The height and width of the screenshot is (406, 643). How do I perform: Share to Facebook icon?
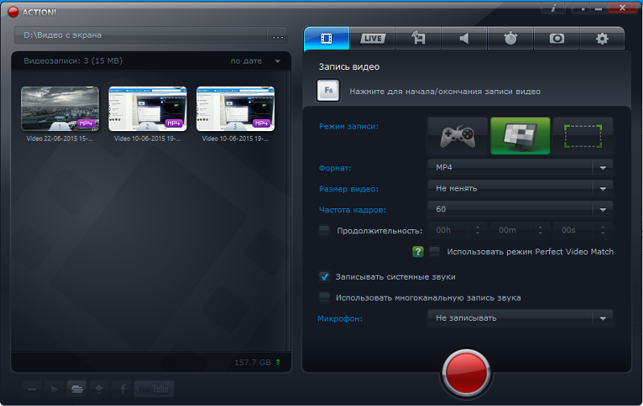pyautogui.click(x=122, y=389)
